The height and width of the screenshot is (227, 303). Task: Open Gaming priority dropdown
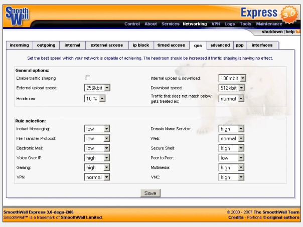[x=97, y=167]
